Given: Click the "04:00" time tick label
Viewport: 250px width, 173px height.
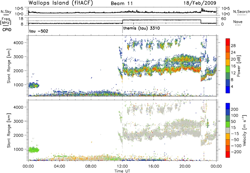Looking at the screenshot, I should (60, 166).
